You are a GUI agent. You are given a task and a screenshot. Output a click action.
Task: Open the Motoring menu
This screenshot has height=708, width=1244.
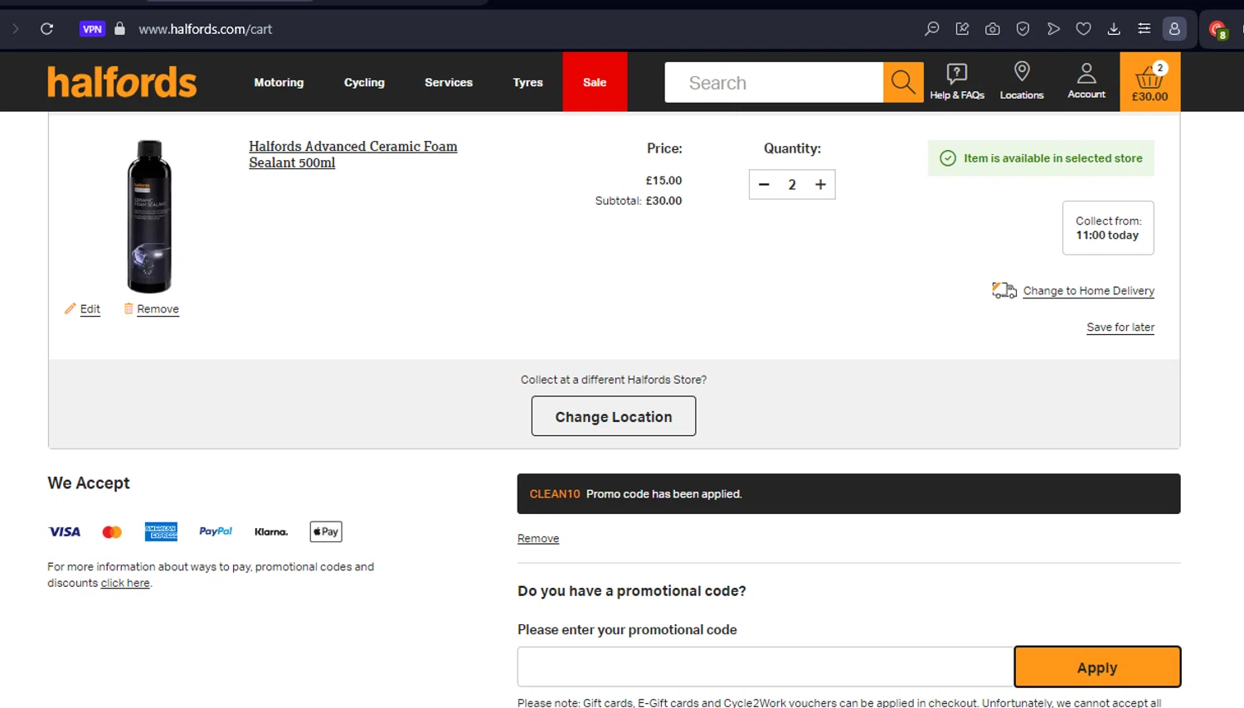coord(279,82)
